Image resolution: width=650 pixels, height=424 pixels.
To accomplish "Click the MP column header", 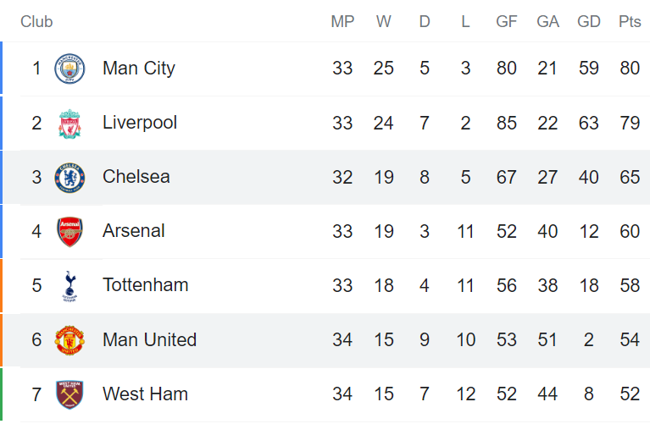I will [342, 21].
